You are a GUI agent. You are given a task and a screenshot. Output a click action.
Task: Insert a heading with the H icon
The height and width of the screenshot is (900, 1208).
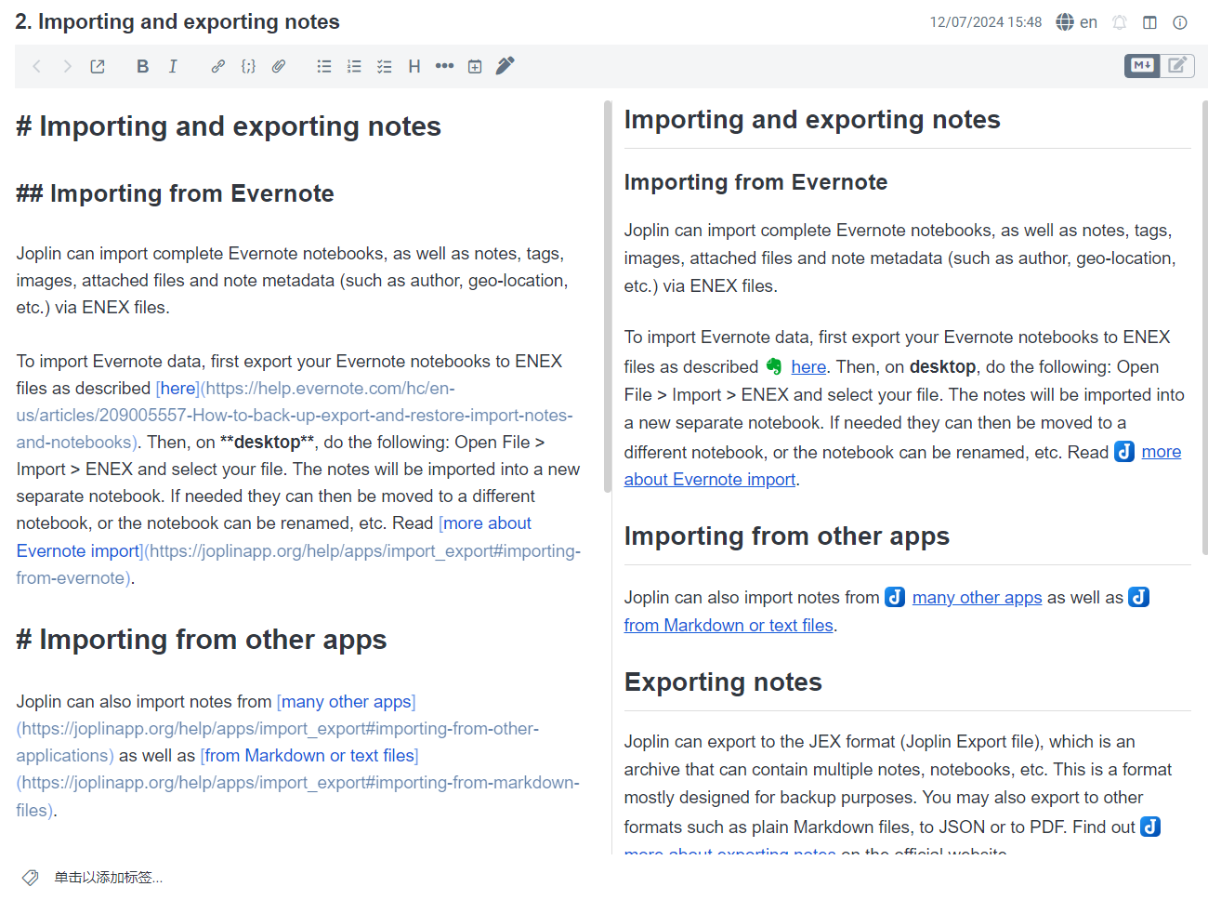(x=414, y=66)
